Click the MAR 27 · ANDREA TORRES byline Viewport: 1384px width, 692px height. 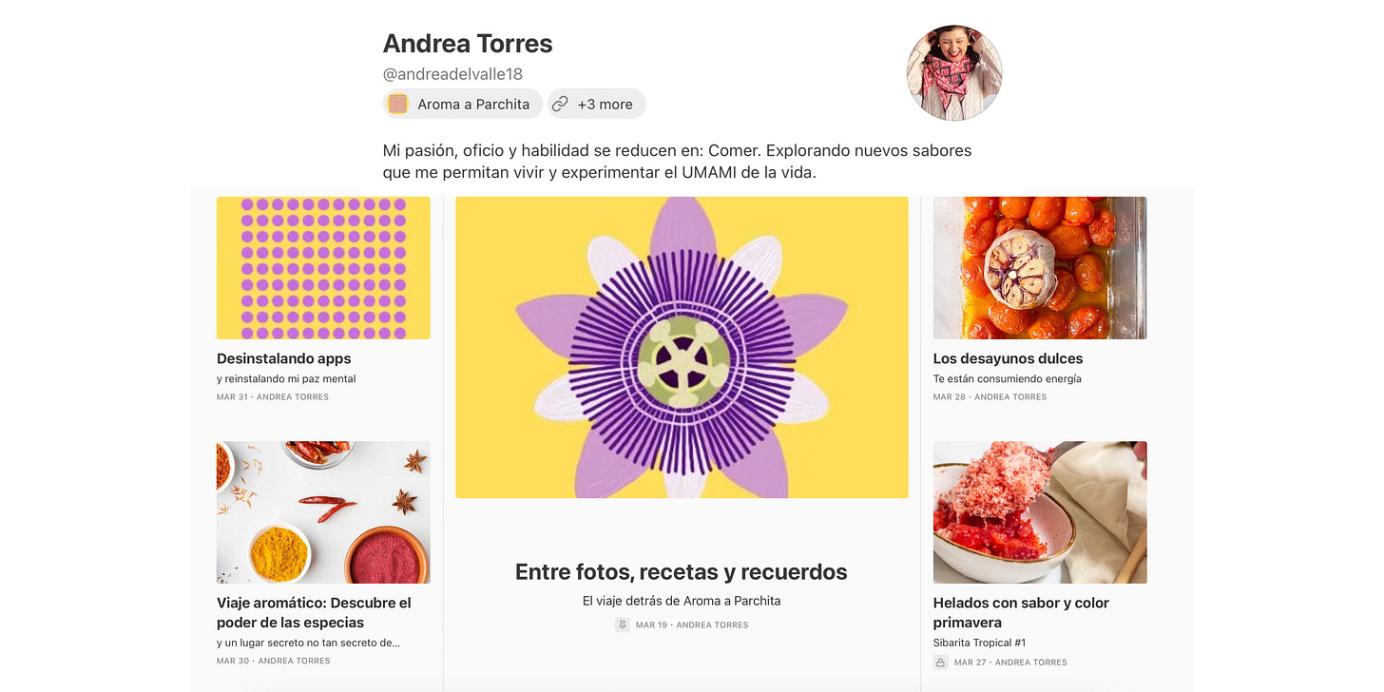pyautogui.click(x=1010, y=663)
